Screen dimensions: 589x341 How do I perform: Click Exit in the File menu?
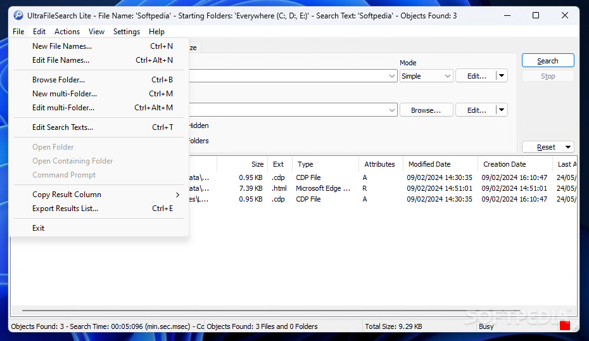tap(99, 228)
